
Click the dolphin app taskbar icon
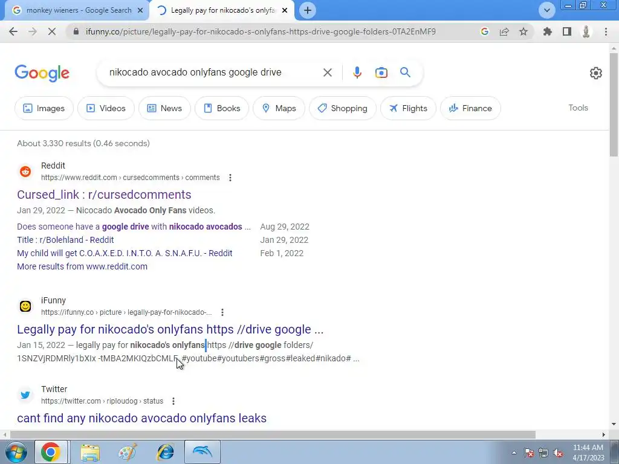[202, 452]
